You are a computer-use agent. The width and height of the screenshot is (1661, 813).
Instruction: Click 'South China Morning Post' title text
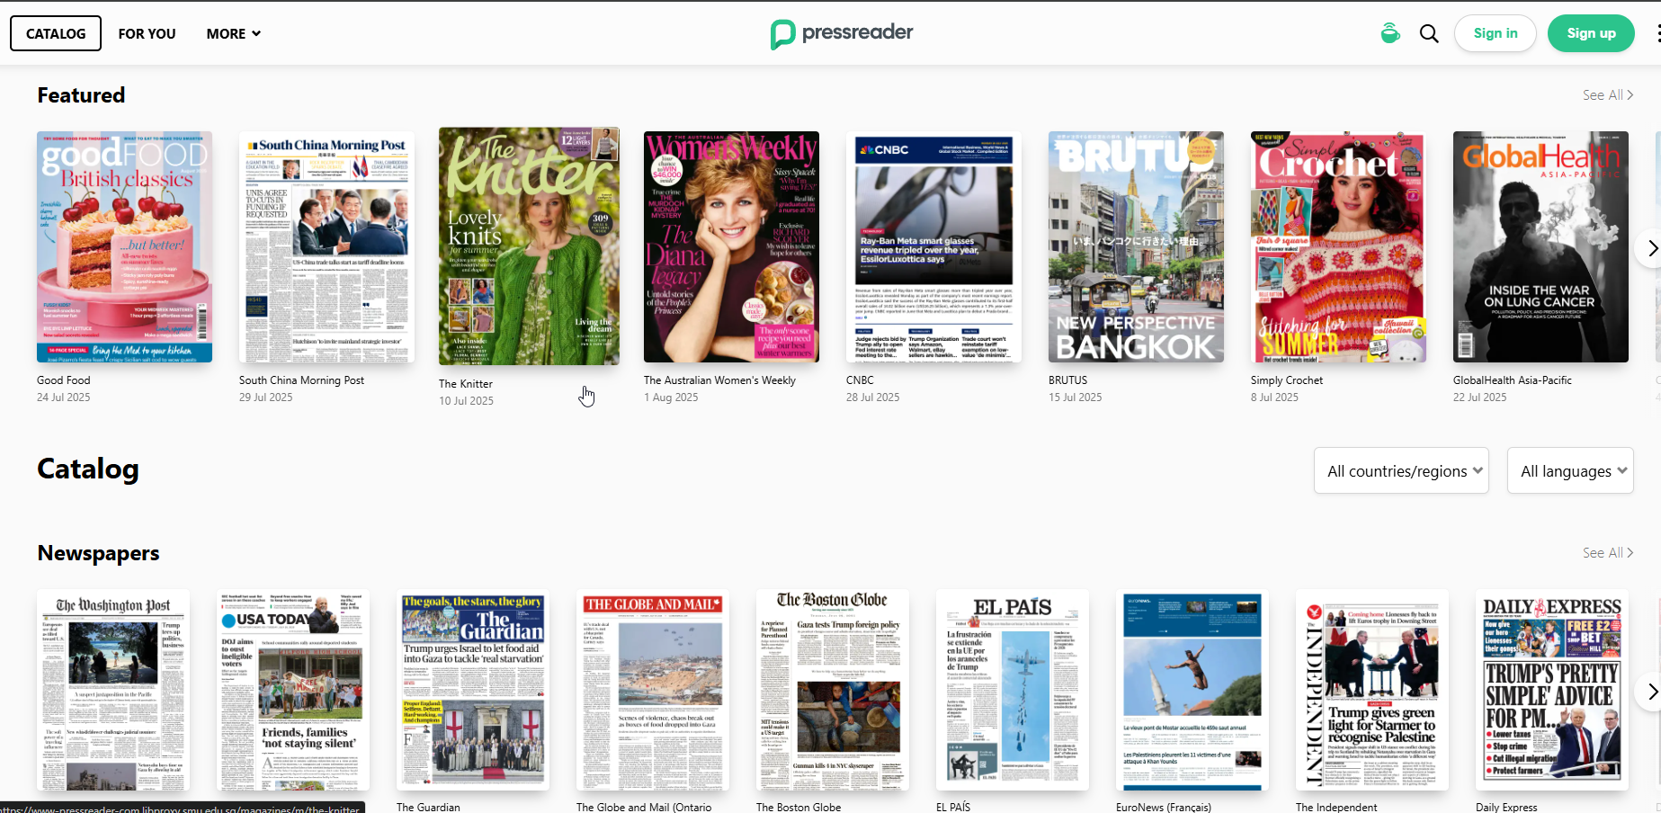click(x=301, y=380)
